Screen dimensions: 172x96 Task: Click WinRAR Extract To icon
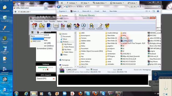tap(42, 26)
